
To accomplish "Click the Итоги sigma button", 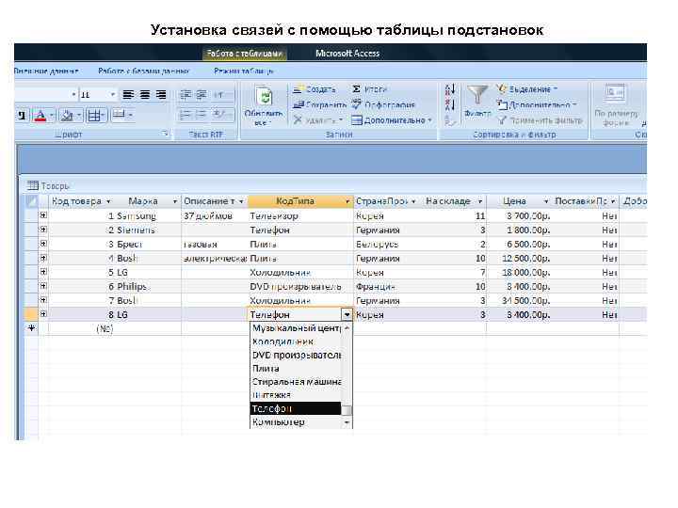I will pyautogui.click(x=369, y=89).
